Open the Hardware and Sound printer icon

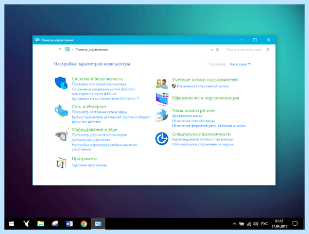coord(61,135)
